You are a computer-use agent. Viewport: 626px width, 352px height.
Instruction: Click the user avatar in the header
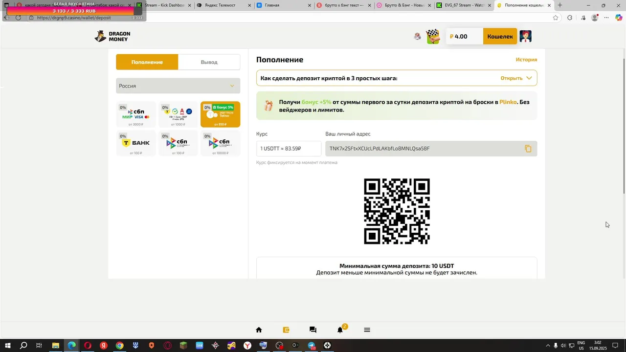tap(525, 36)
